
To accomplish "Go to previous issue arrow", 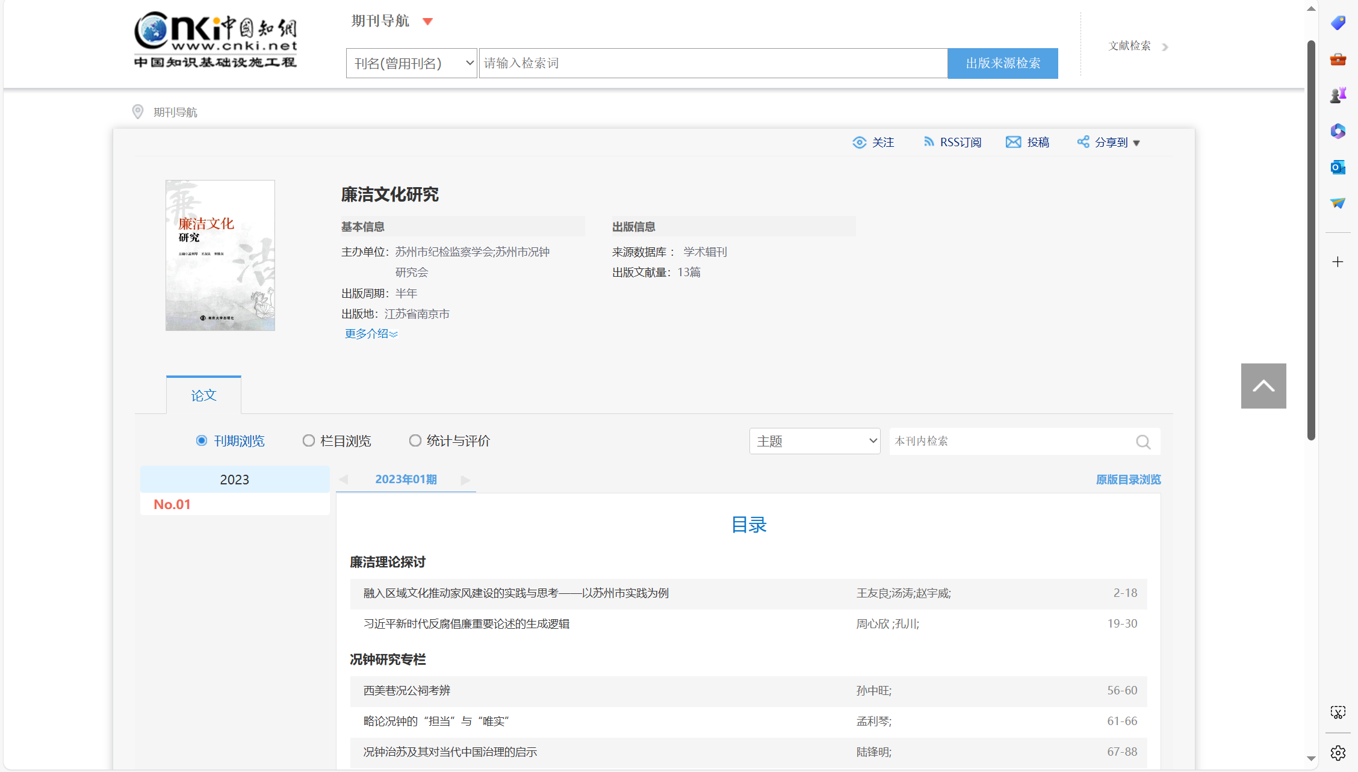I will [x=344, y=480].
